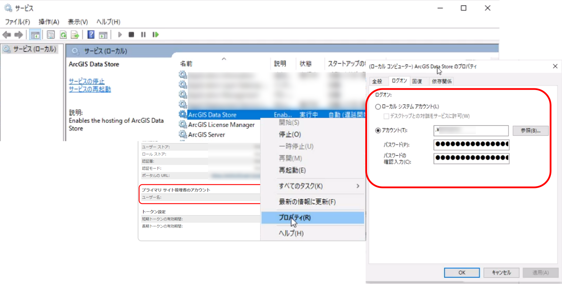Click the gear icon beside ArcGIS License Manager
The image size is (562, 284).
[182, 124]
